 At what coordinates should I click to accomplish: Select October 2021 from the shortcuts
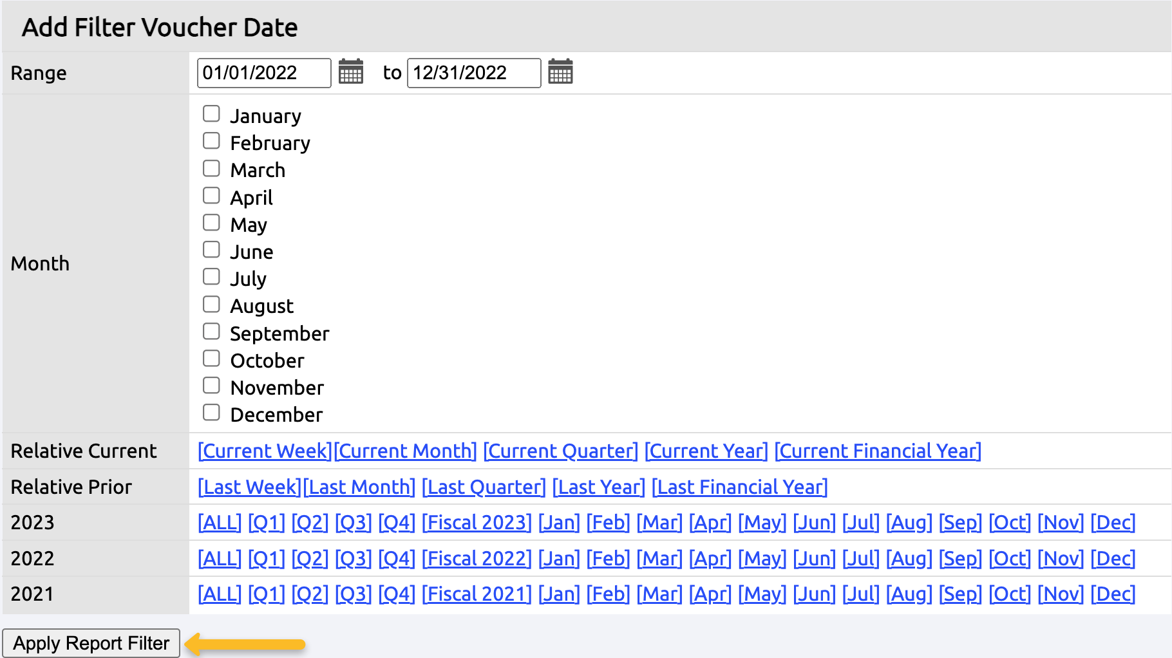click(1009, 594)
